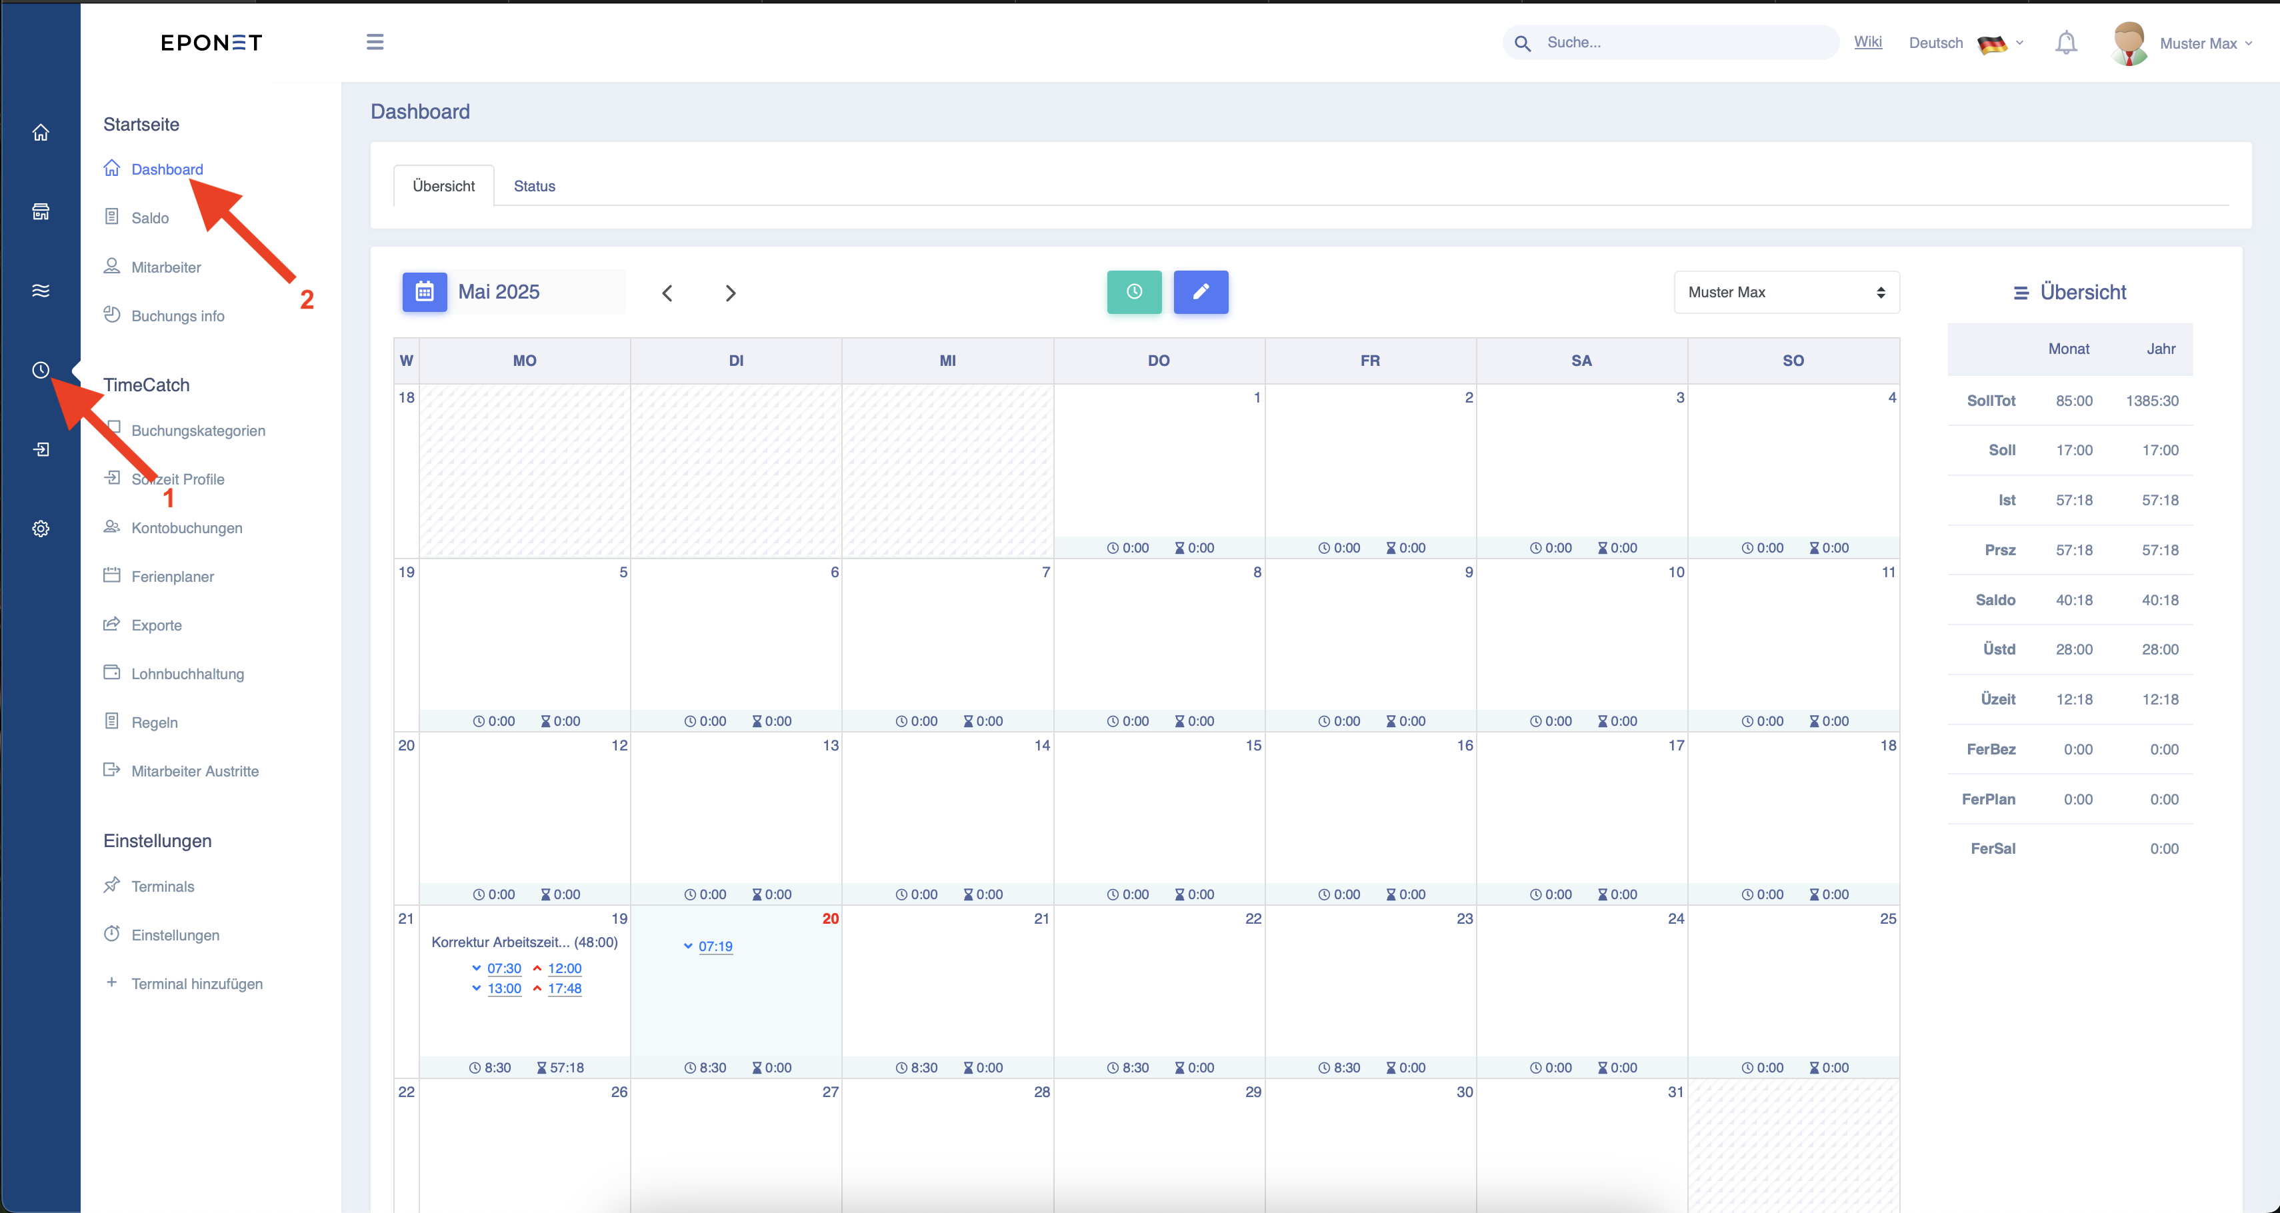
Task: Click the green clock booking button
Action: point(1134,292)
